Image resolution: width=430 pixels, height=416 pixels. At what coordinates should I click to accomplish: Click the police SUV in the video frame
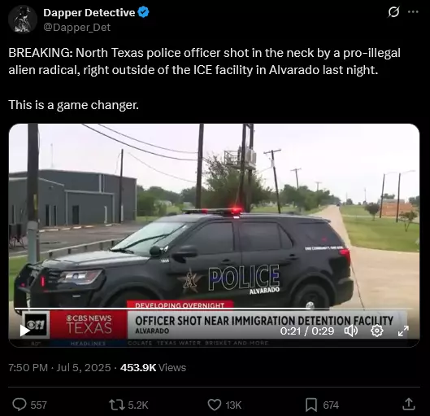[184, 260]
